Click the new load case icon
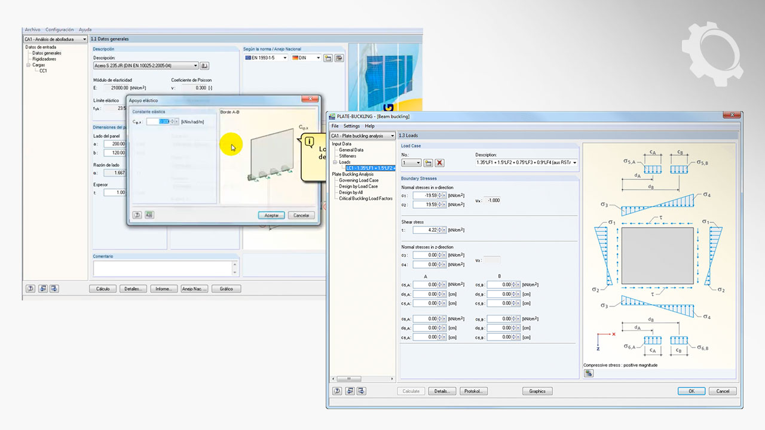This screenshot has width=765, height=430. tap(428, 162)
